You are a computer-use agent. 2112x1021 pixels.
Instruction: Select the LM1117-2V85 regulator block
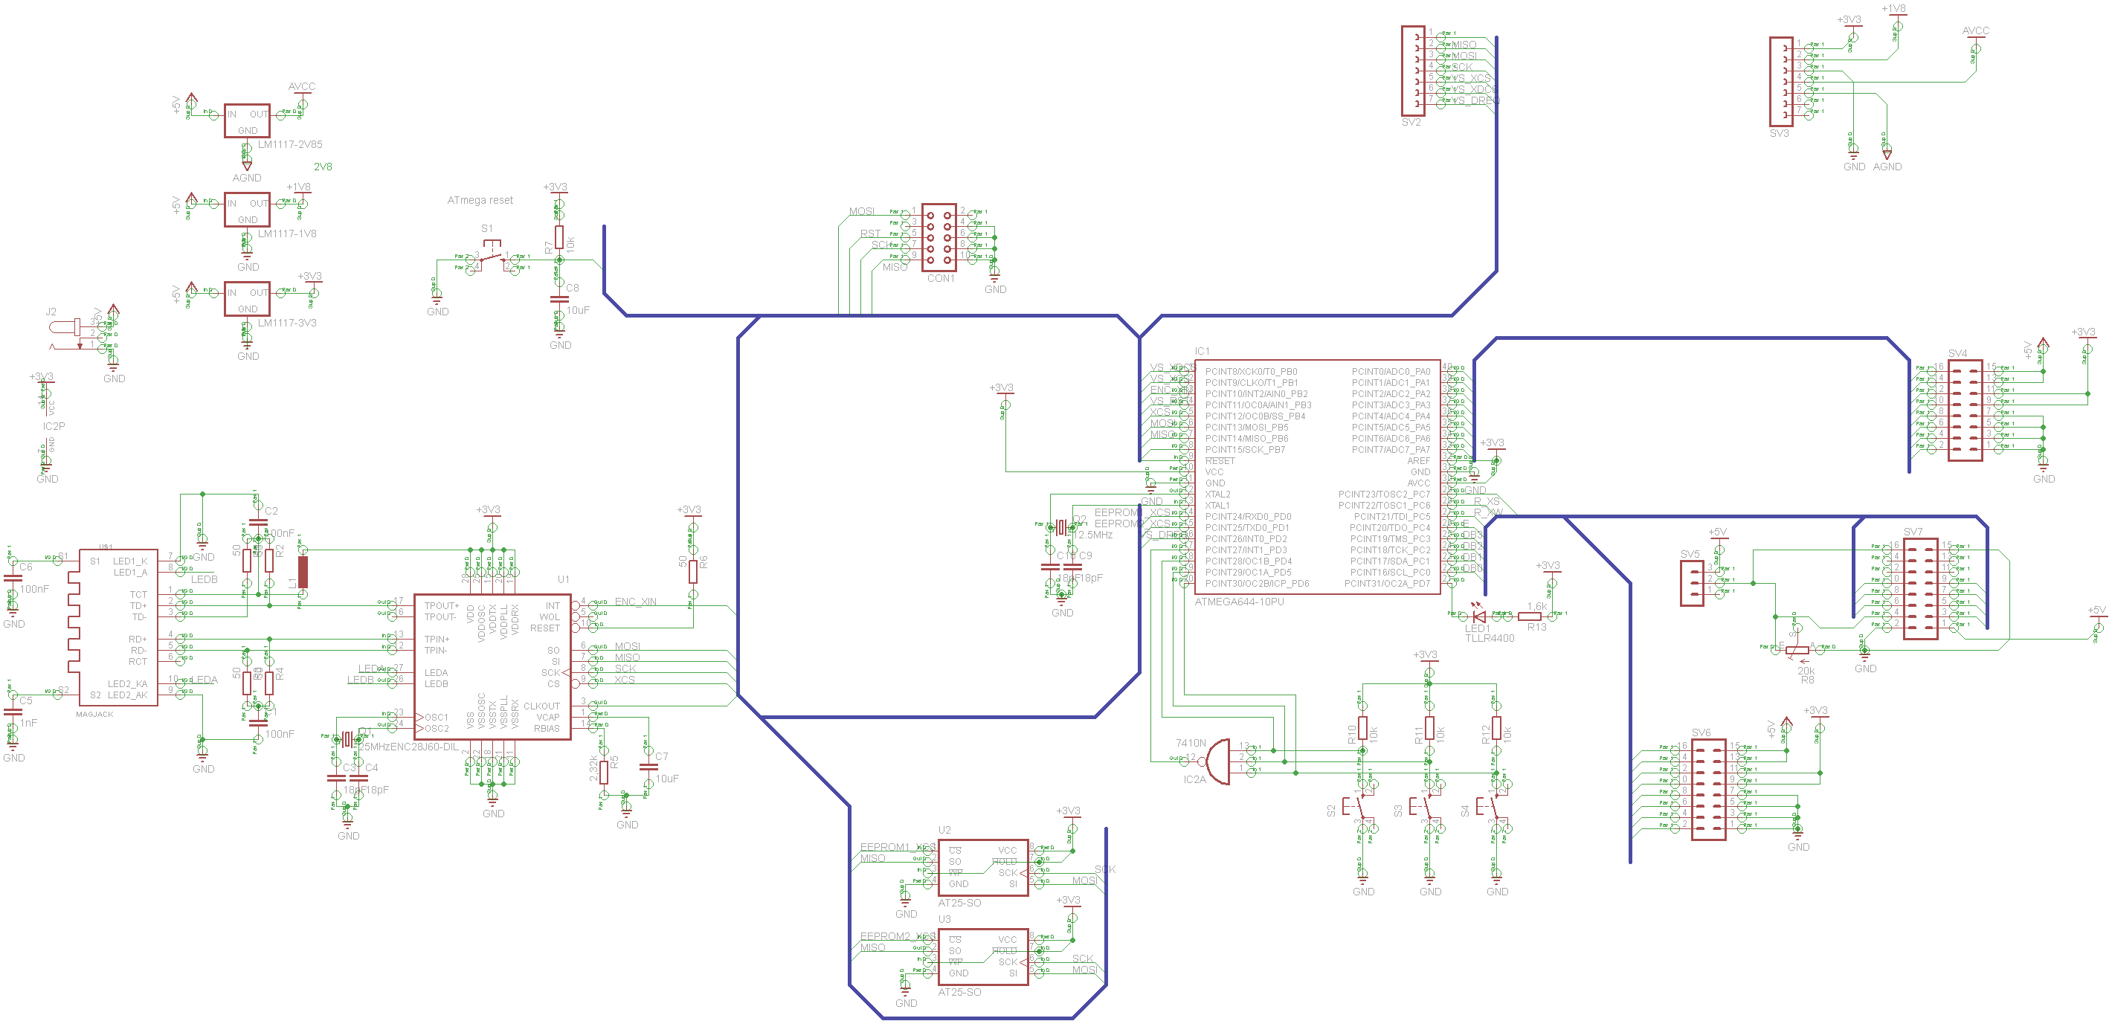pos(247,120)
